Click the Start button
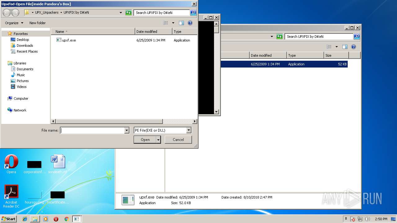Screen dimensions: 397x223 pos(9,219)
